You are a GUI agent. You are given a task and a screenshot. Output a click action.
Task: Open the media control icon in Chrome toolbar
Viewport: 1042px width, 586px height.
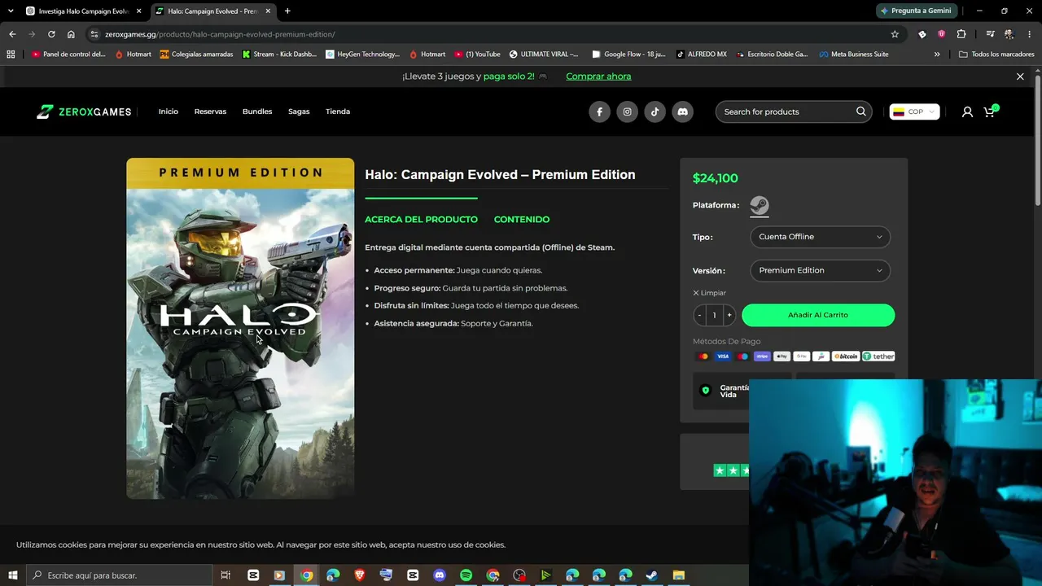pyautogui.click(x=990, y=34)
